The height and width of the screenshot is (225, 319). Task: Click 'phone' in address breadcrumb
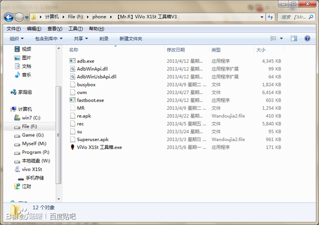[100, 17]
